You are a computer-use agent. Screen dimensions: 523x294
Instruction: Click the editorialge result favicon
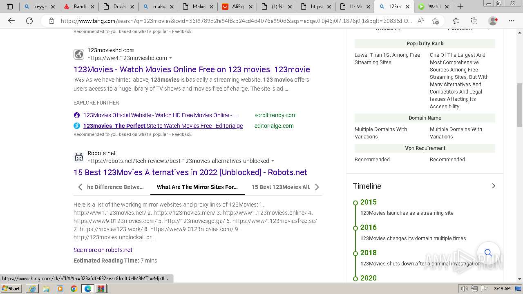tap(77, 126)
